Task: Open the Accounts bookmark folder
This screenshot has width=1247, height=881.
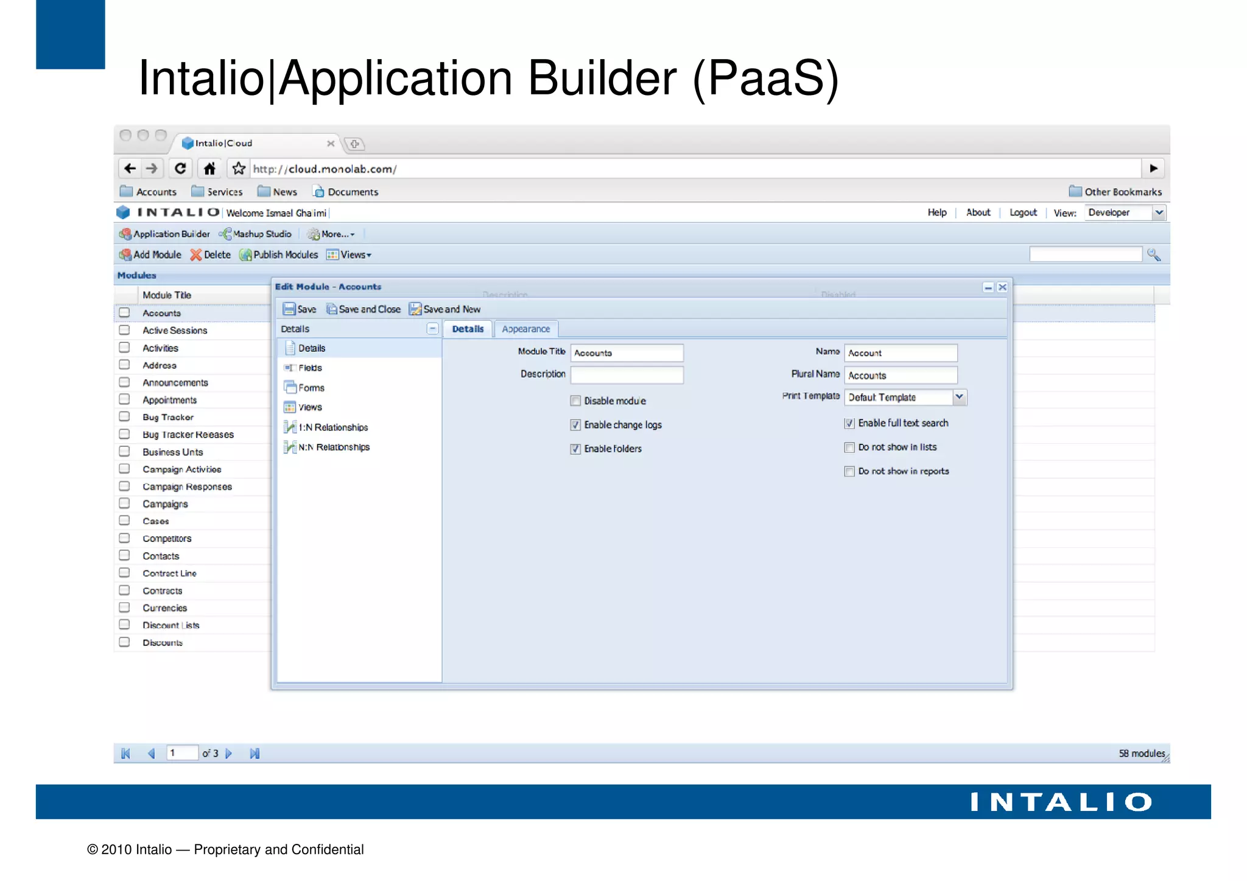Action: (x=148, y=192)
